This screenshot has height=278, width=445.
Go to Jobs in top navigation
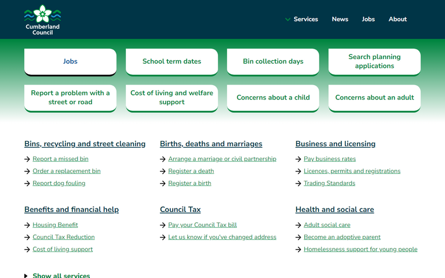tap(368, 19)
